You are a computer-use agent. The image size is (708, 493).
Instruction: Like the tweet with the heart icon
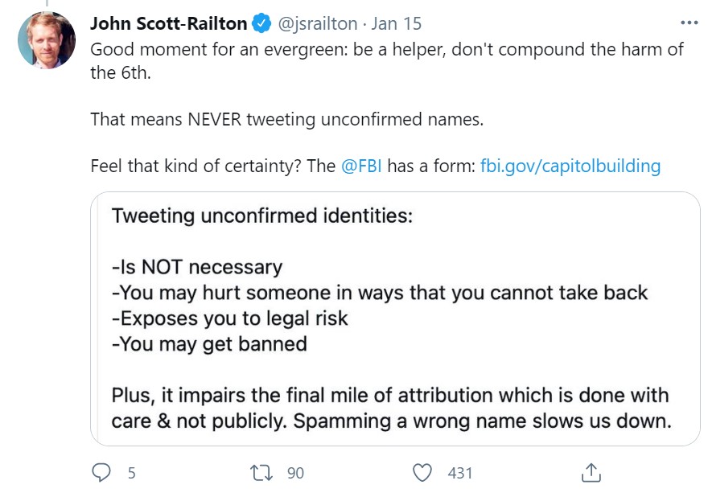point(425,472)
